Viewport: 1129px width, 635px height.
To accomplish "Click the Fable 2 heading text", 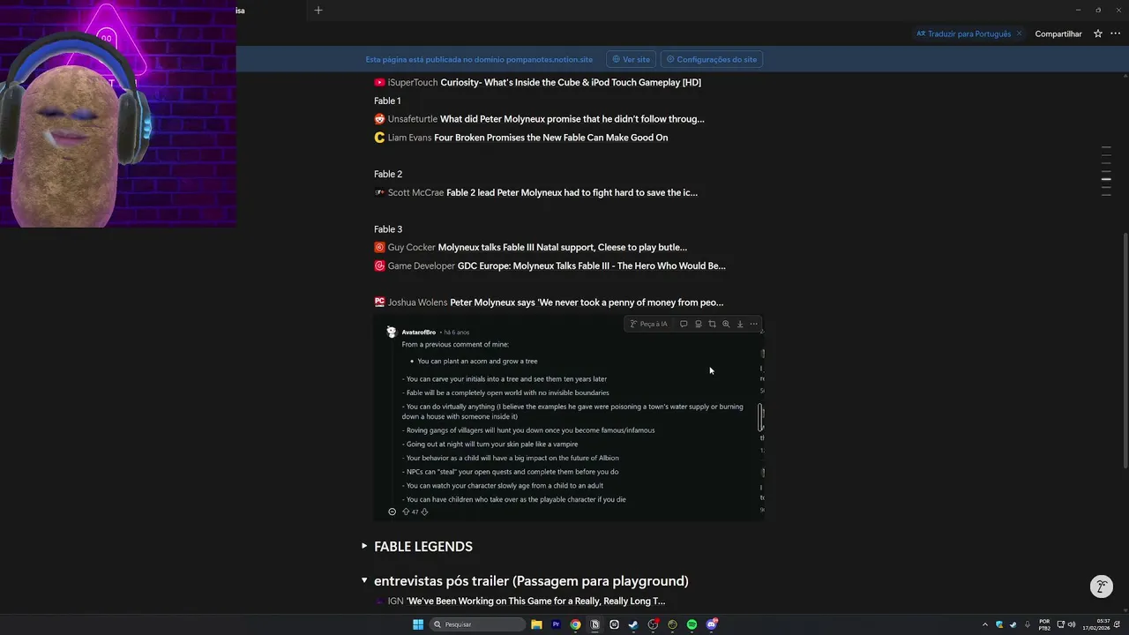I will pos(388,174).
